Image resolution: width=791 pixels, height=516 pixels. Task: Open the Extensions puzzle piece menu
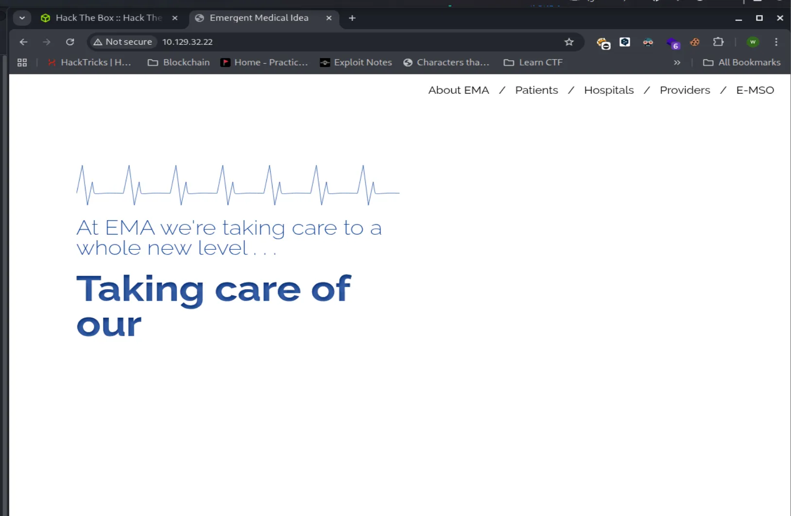718,42
